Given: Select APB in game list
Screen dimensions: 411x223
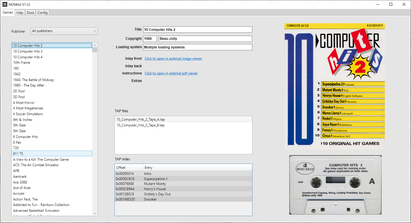Looking at the screenshot, I should tap(52, 171).
